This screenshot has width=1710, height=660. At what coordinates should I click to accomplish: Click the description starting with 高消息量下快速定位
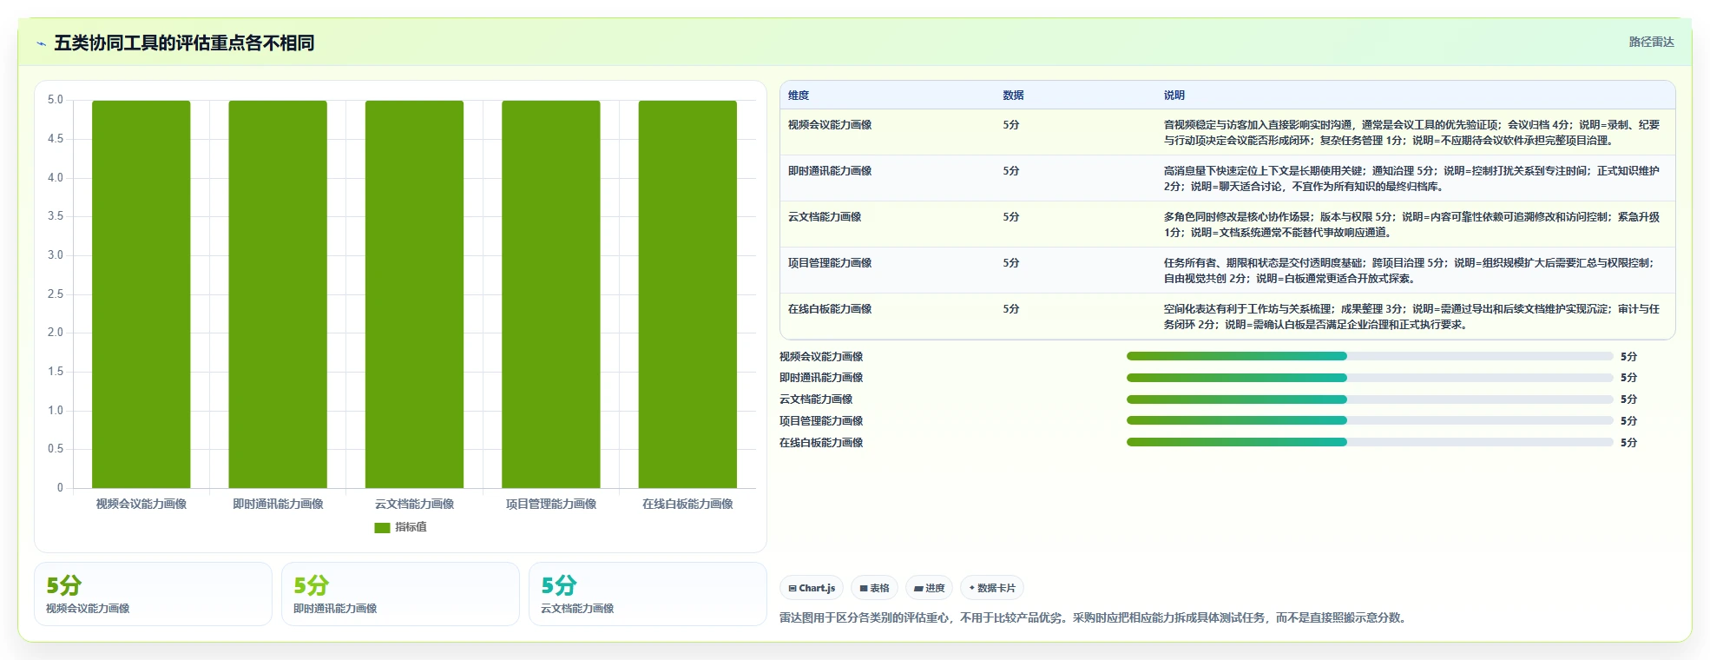coord(1411,179)
